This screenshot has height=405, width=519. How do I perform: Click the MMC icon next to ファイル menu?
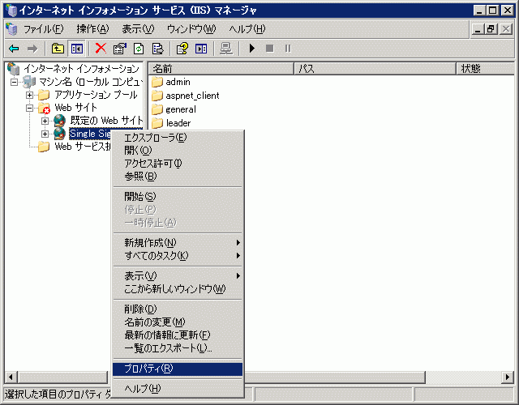11,29
